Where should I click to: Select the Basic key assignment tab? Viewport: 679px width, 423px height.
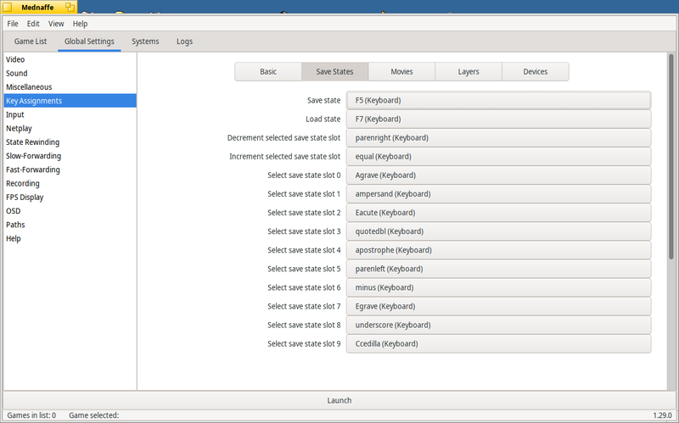[x=268, y=72]
